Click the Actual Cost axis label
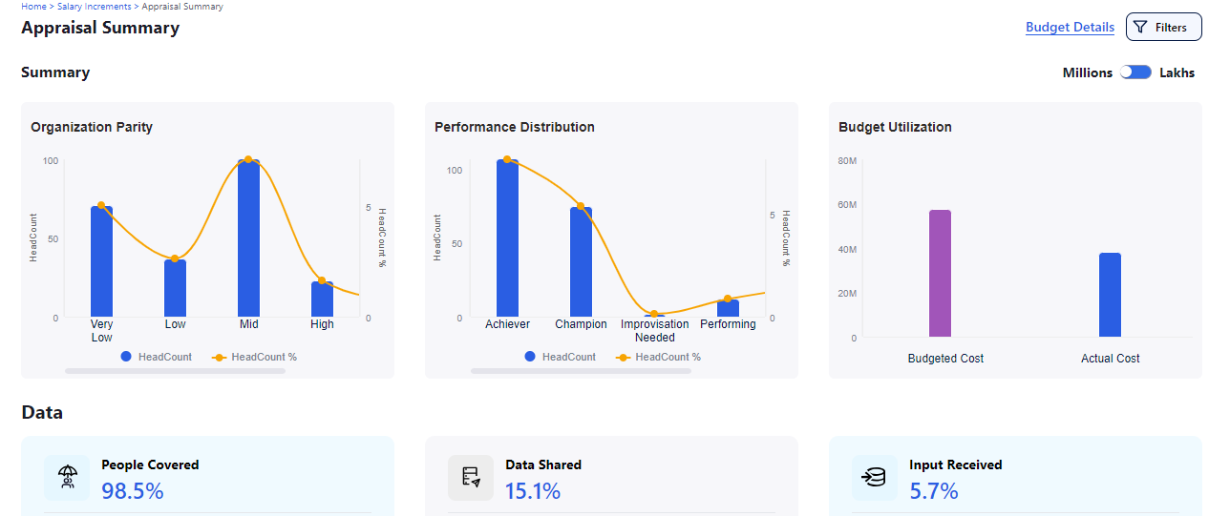This screenshot has height=516, width=1230. pos(1110,359)
